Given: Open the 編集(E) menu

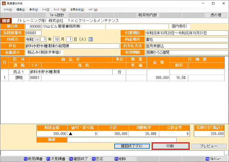Looking at the screenshot, I should [x=21, y=10].
